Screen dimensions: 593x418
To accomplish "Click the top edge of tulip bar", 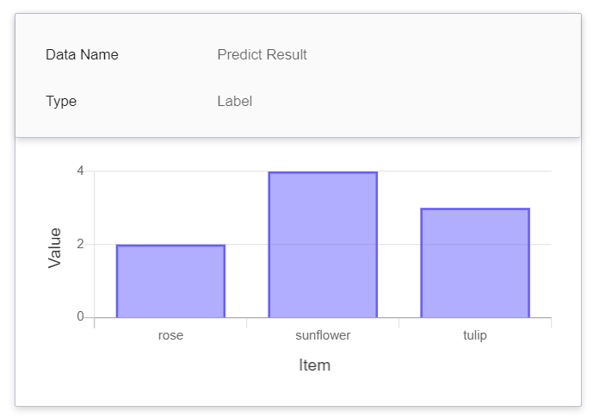I will [x=475, y=209].
